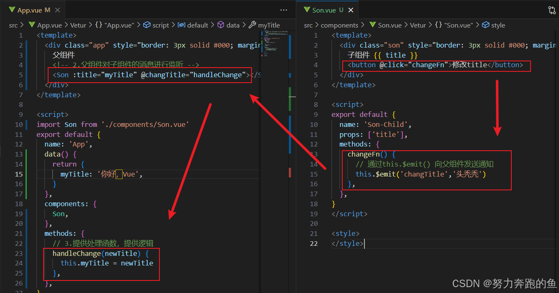Click the Vue icon beside 'Son.vue' breadcrumb
This screenshot has height=293, width=559.
(372, 25)
